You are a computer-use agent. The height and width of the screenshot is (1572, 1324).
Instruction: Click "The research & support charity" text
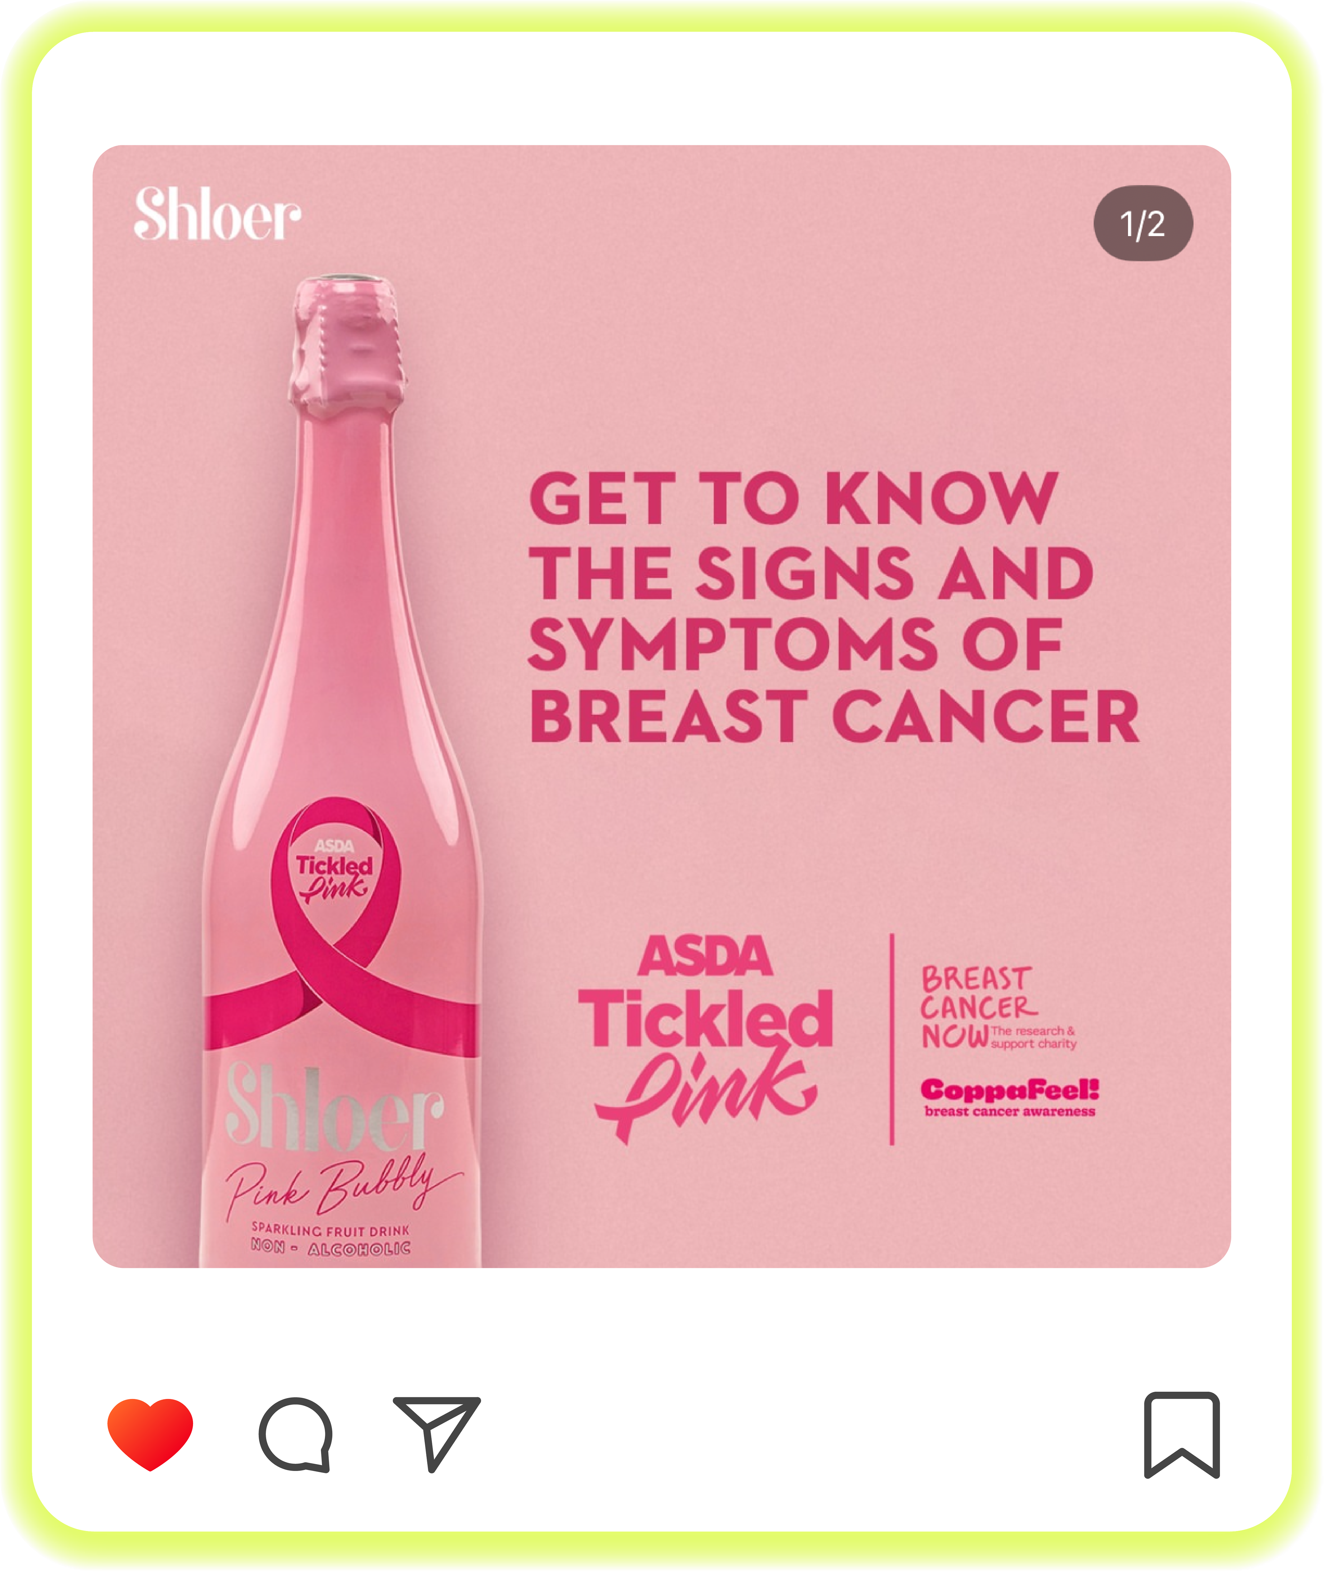tap(1034, 1037)
